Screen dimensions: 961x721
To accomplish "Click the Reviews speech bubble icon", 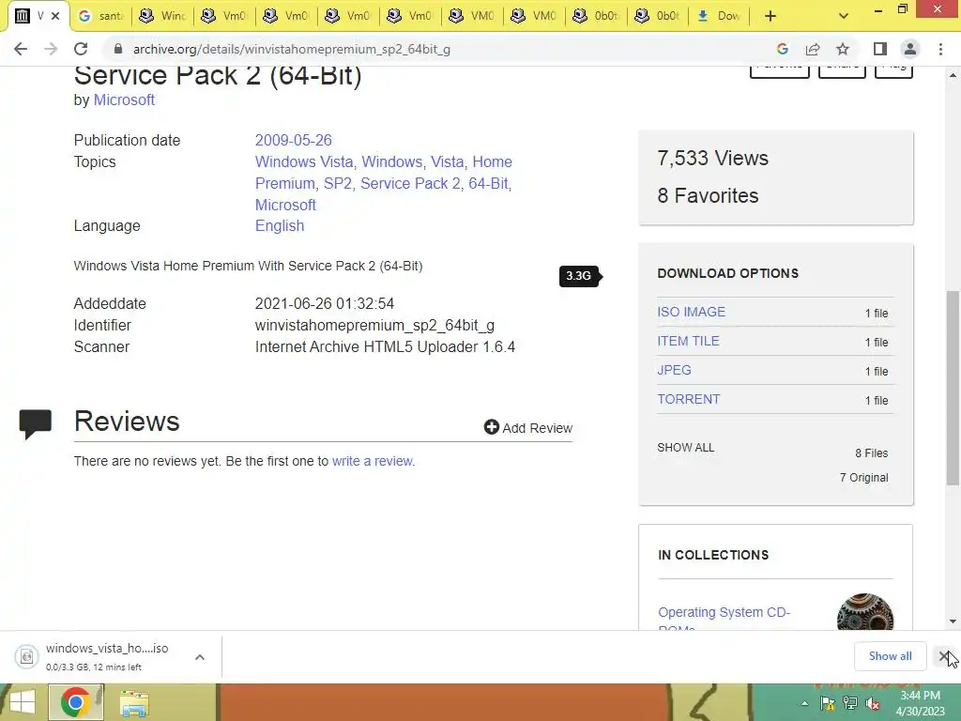I will point(35,423).
